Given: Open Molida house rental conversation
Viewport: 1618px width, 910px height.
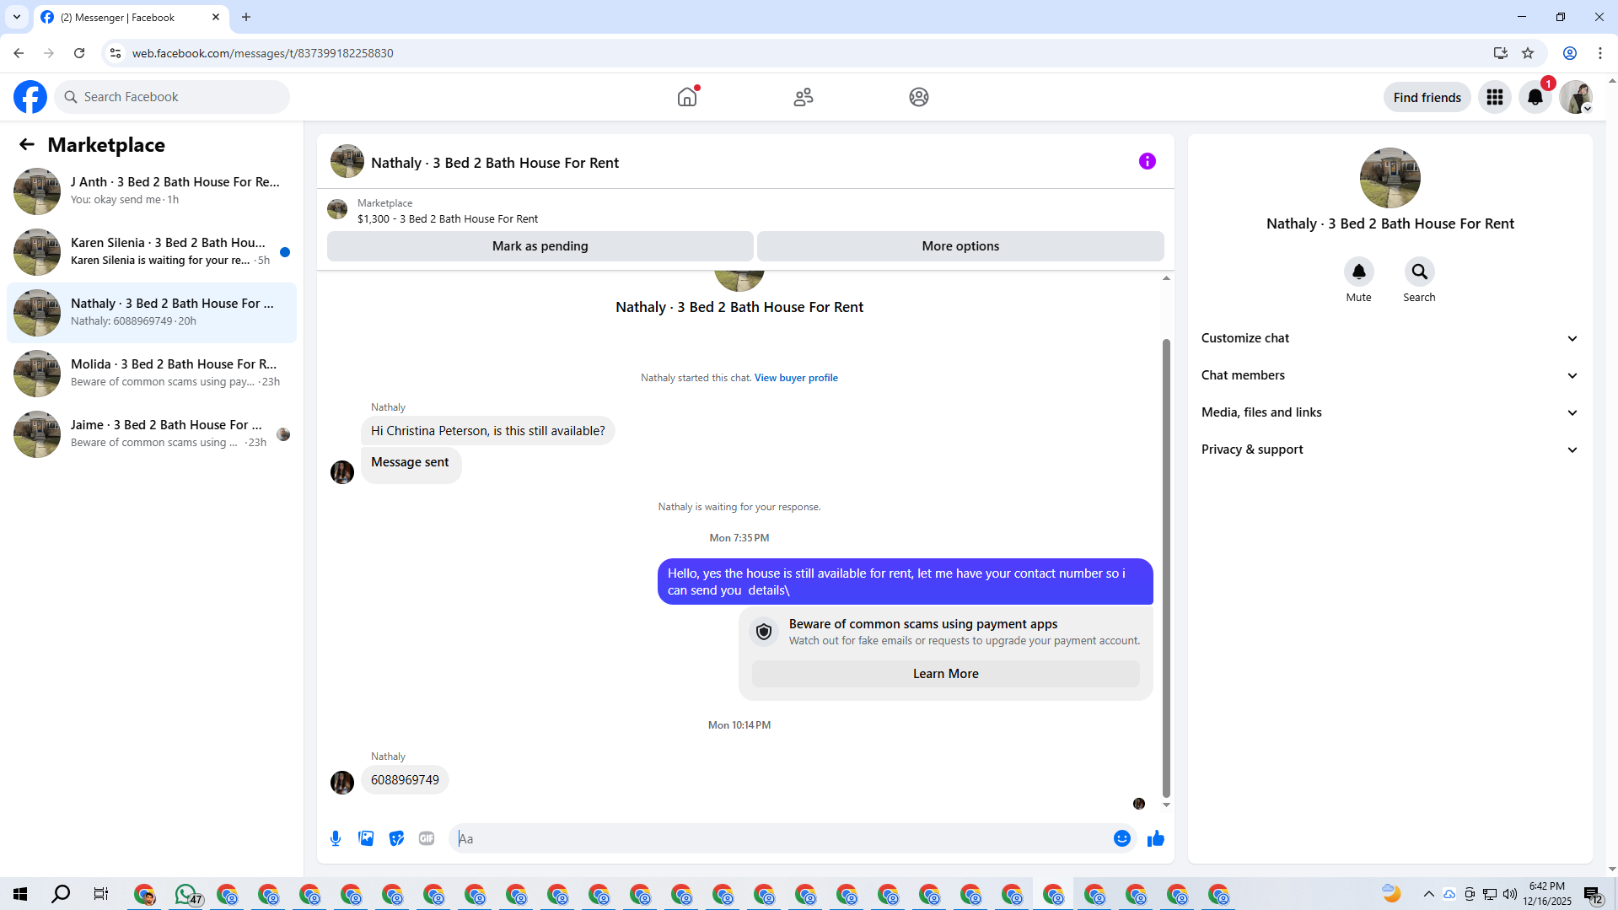Looking at the screenshot, I should (x=152, y=374).
